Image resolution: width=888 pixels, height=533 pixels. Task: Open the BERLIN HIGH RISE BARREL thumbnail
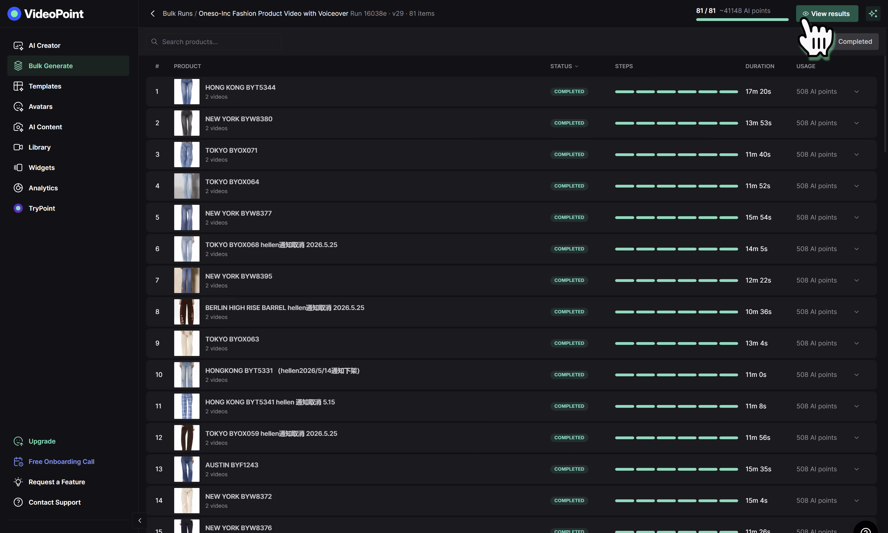[187, 312]
